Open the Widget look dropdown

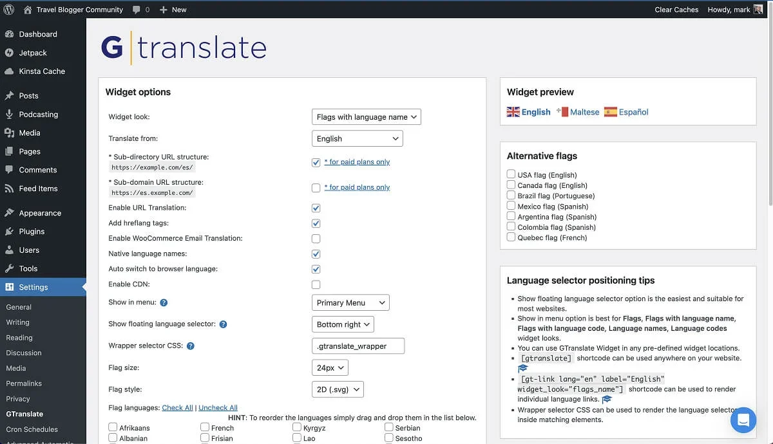(x=366, y=116)
